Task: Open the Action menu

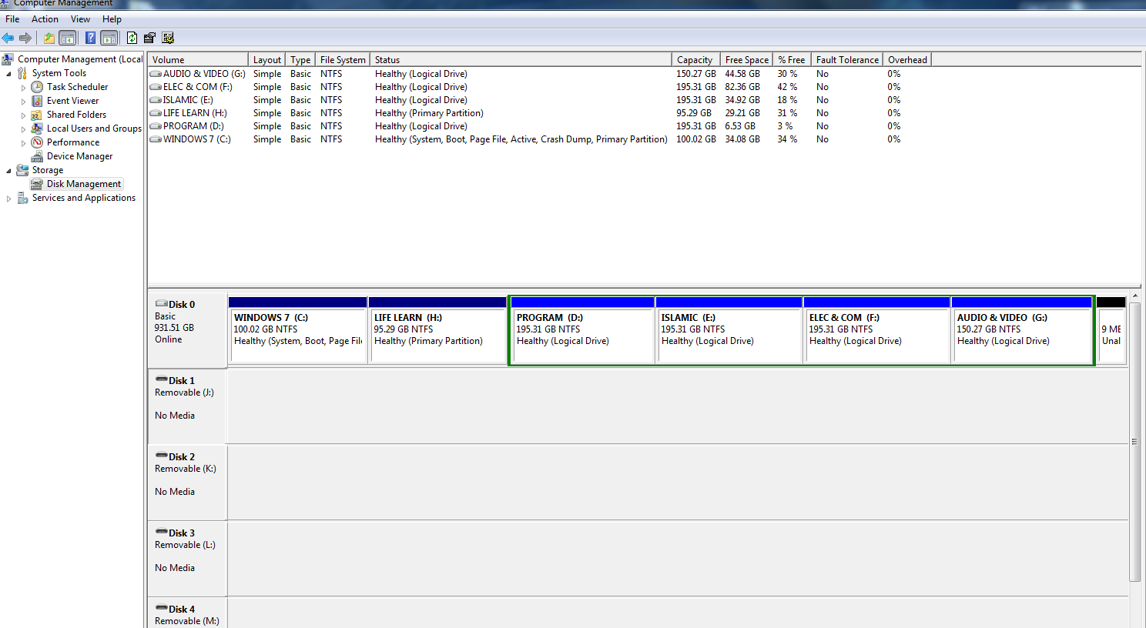Action: point(45,19)
